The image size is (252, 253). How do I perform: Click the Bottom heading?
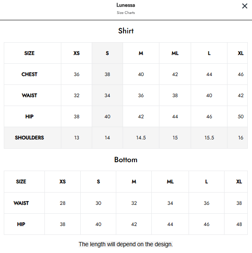click(x=126, y=160)
